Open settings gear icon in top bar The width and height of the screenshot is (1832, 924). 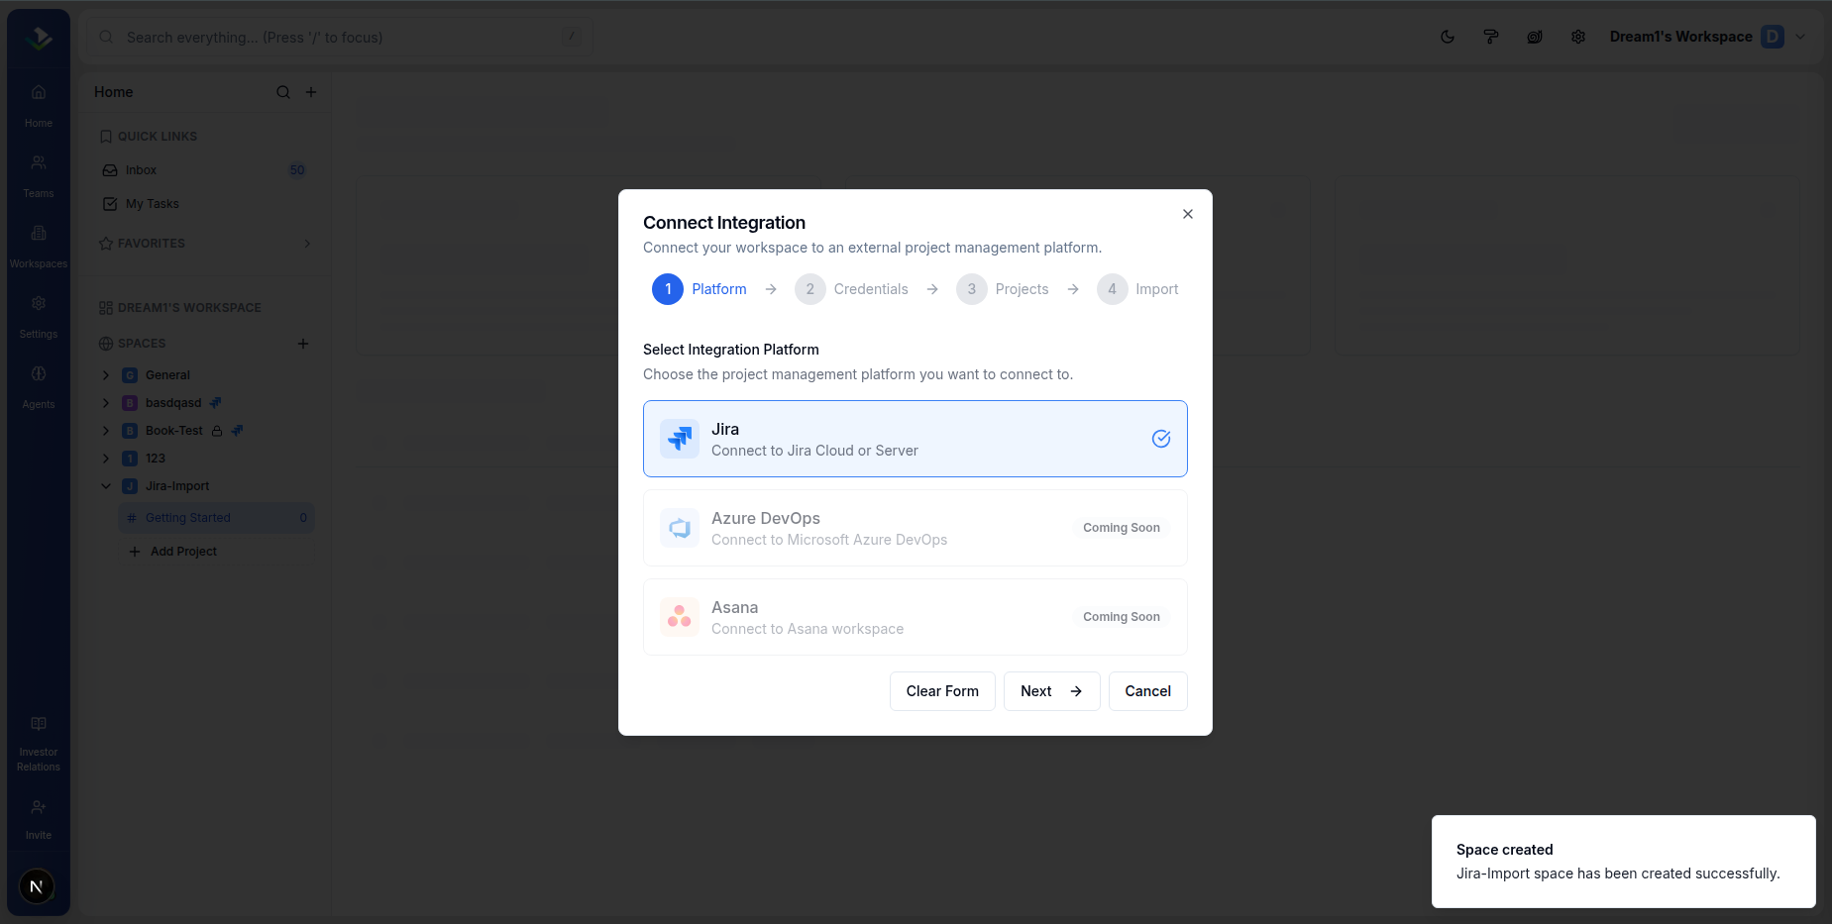[1578, 37]
